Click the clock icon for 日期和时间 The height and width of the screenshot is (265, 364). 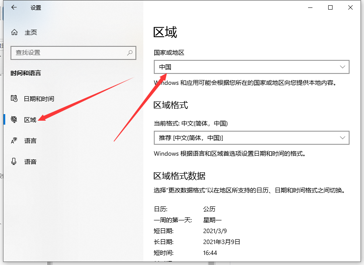14,98
